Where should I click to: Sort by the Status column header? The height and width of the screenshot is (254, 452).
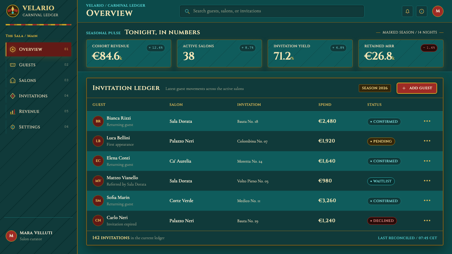point(374,105)
